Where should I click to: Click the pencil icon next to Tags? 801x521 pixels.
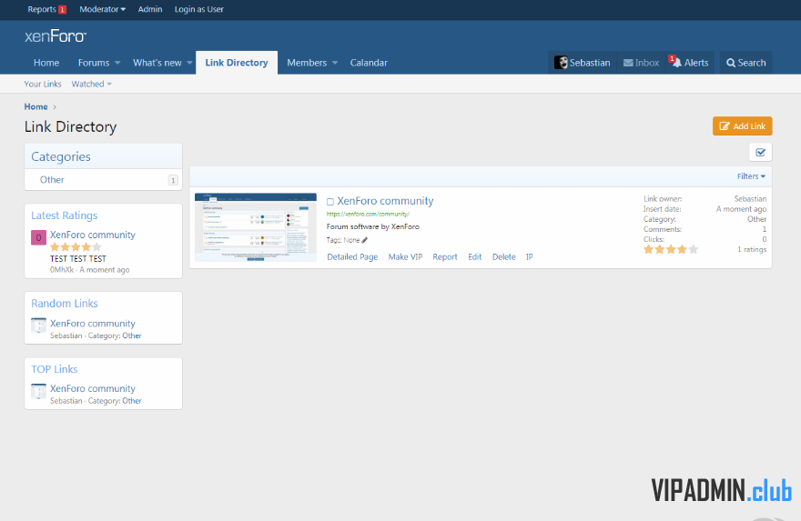point(364,240)
